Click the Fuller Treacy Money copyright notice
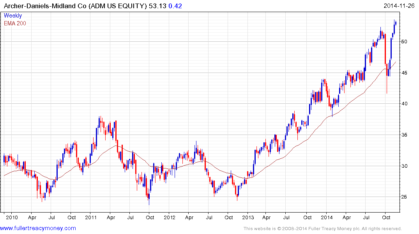The image size is (419, 234). pos(322,229)
